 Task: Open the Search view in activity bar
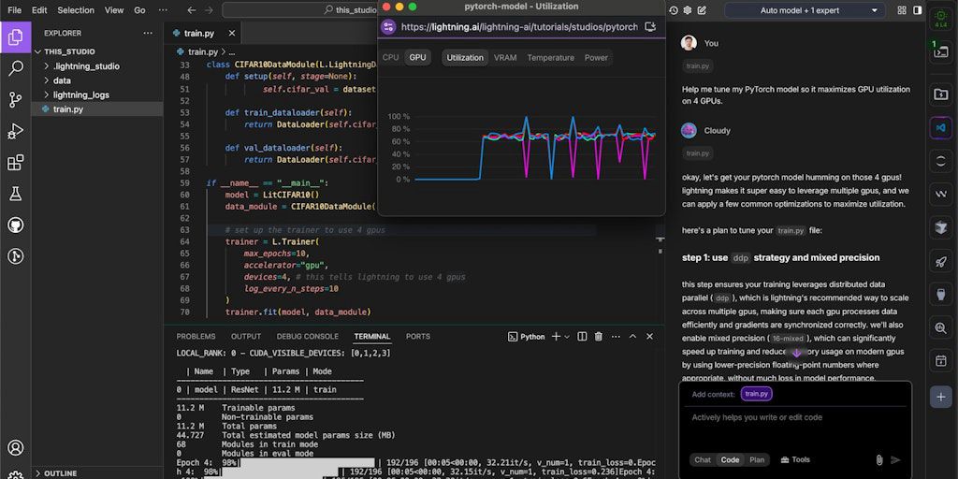click(16, 68)
